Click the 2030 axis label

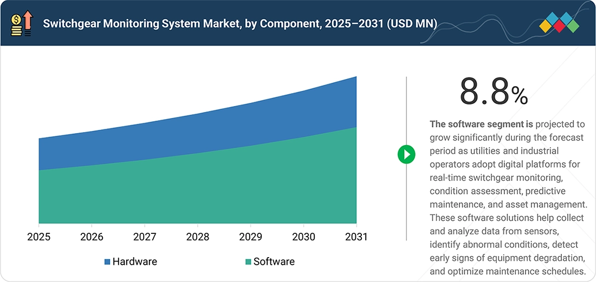pos(303,237)
